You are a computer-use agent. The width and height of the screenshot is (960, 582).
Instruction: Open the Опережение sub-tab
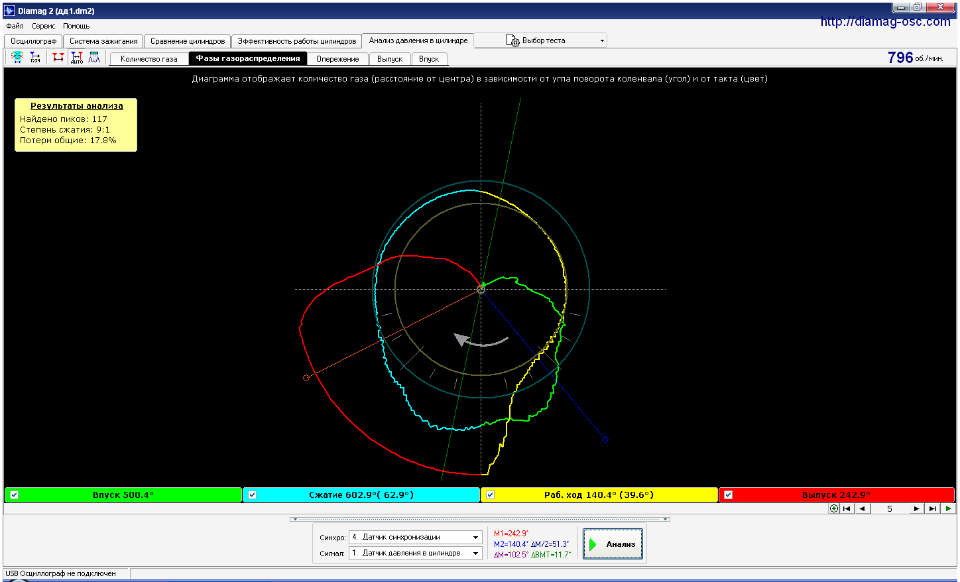pyautogui.click(x=337, y=59)
